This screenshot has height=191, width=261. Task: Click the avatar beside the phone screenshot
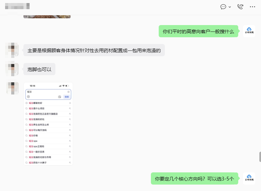[x=13, y=88]
